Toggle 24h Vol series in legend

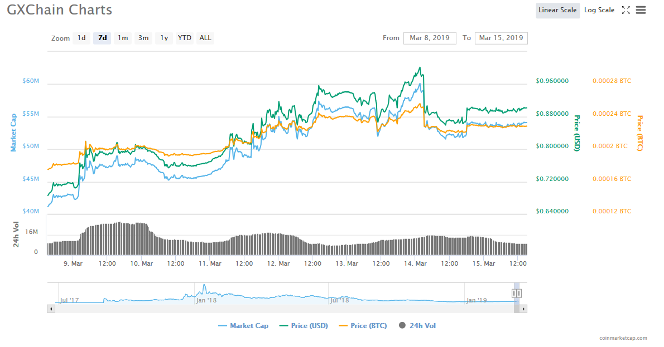[417, 325]
